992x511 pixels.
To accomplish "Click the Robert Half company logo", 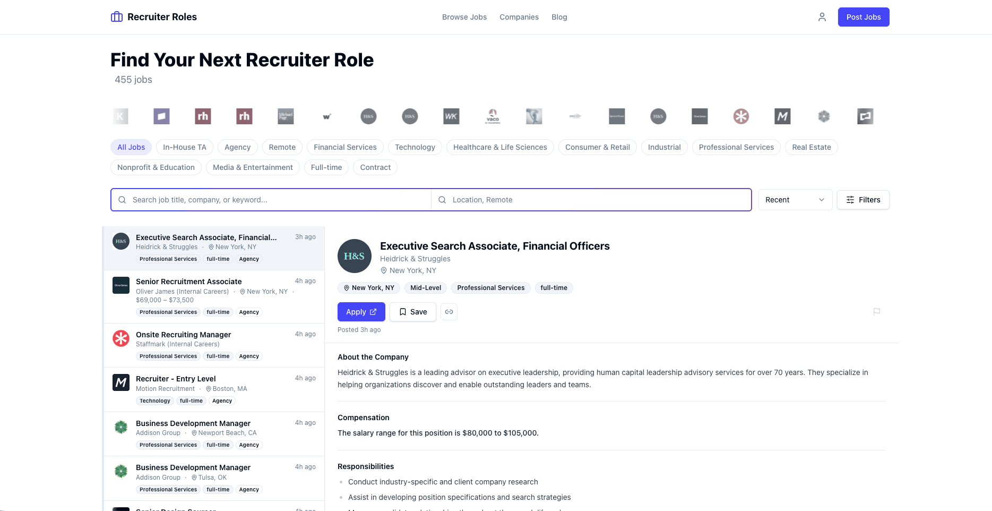I will click(x=202, y=116).
